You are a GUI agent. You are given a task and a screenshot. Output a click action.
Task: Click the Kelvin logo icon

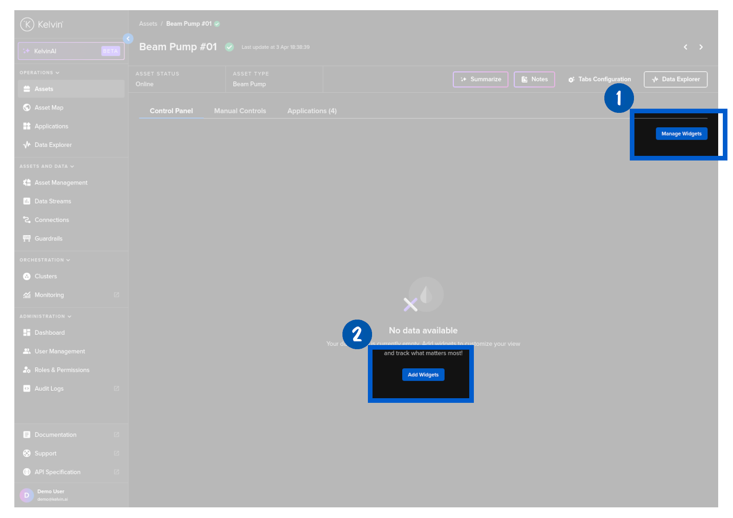tap(27, 25)
